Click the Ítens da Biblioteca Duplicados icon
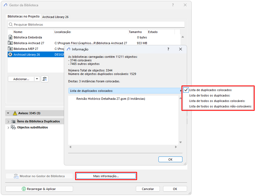This screenshot has width=255, height=196. pos(13,121)
